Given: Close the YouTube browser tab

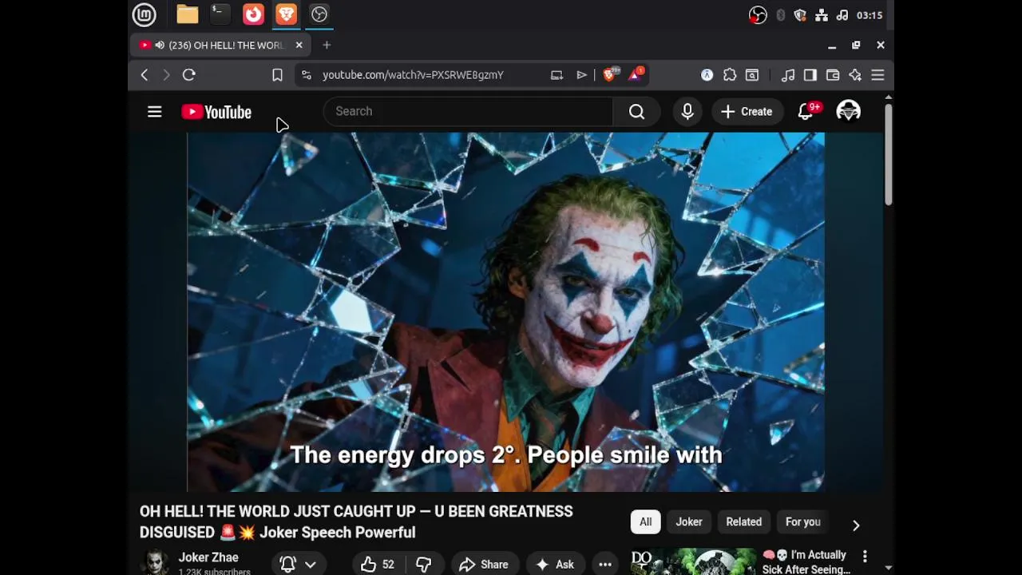Looking at the screenshot, I should (x=299, y=46).
